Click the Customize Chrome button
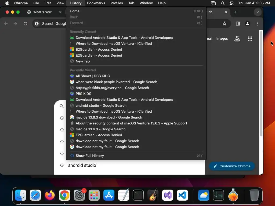This screenshot has width=275, height=206. (232, 166)
